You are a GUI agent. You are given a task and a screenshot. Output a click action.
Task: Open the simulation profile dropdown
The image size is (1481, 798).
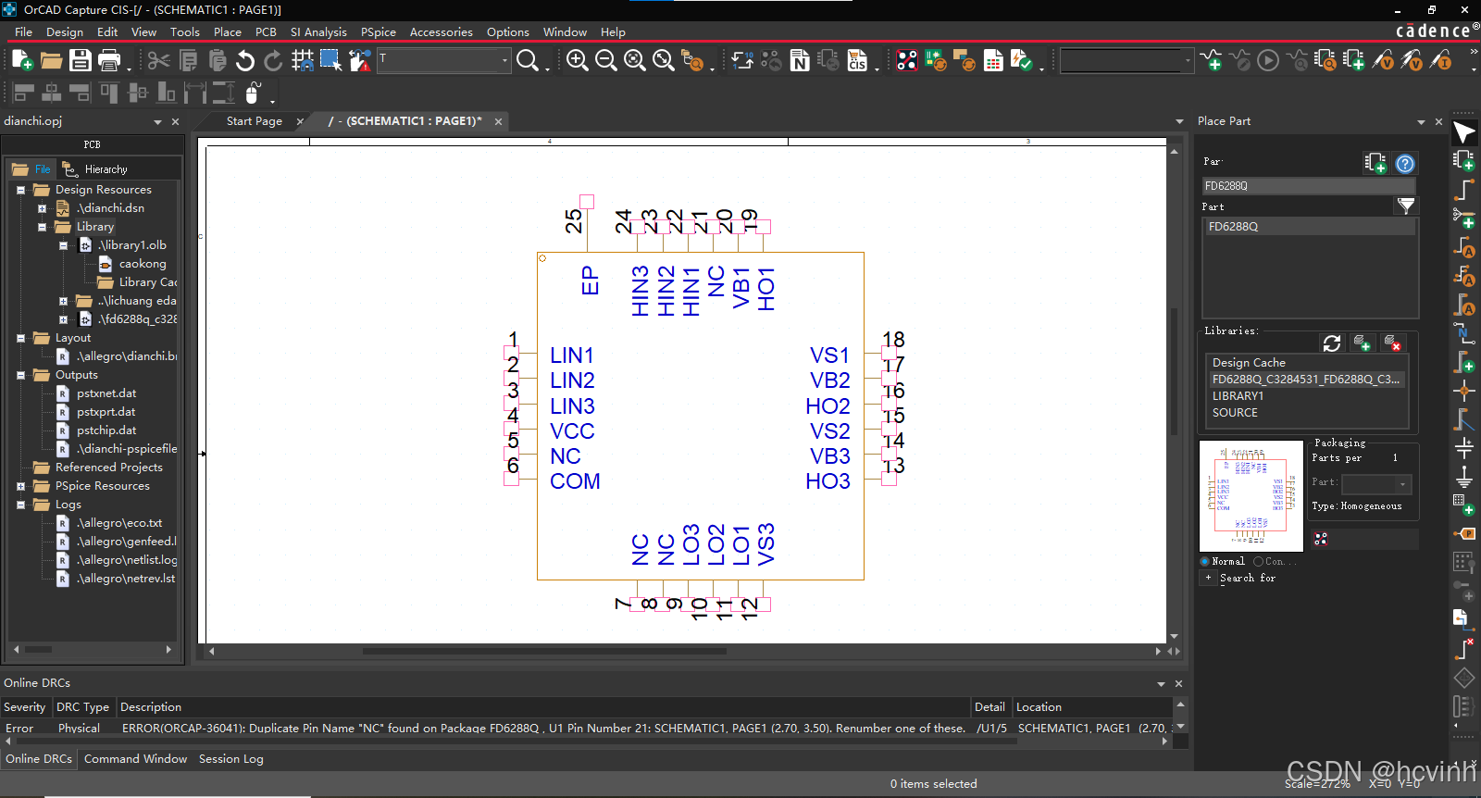point(1188,61)
